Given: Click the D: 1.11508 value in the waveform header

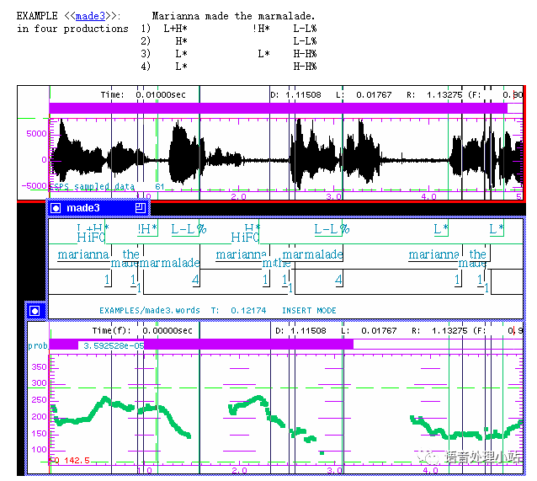Looking at the screenshot, I should coord(295,94).
